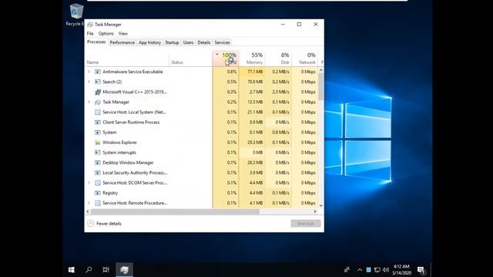Screen dimensions: 493x277
Task: Click the Registry process icon
Action: tap(98, 193)
